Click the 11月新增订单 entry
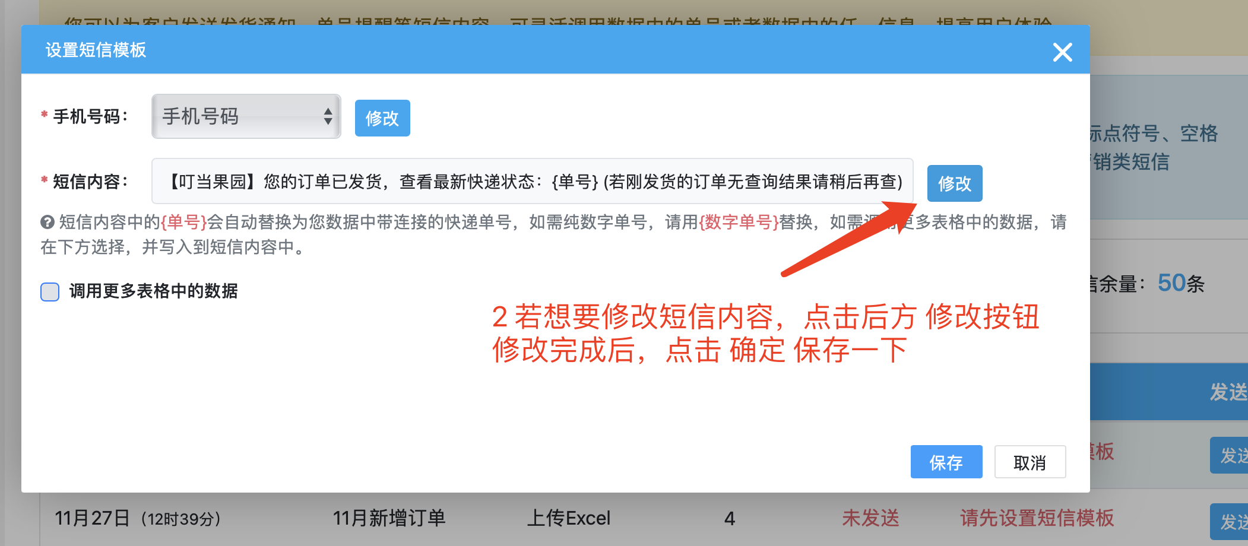This screenshot has width=1248, height=546. (389, 518)
